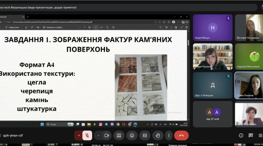This screenshot has width=263, height=146.
Task: Click the presenter name banner Яворницька
Action: coord(38,7)
